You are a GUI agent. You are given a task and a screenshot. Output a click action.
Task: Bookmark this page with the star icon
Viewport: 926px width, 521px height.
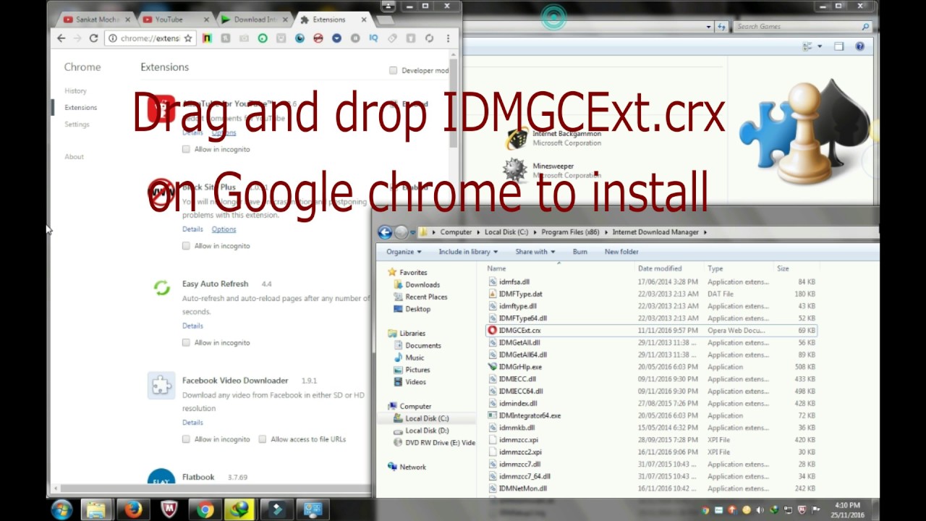pyautogui.click(x=188, y=38)
